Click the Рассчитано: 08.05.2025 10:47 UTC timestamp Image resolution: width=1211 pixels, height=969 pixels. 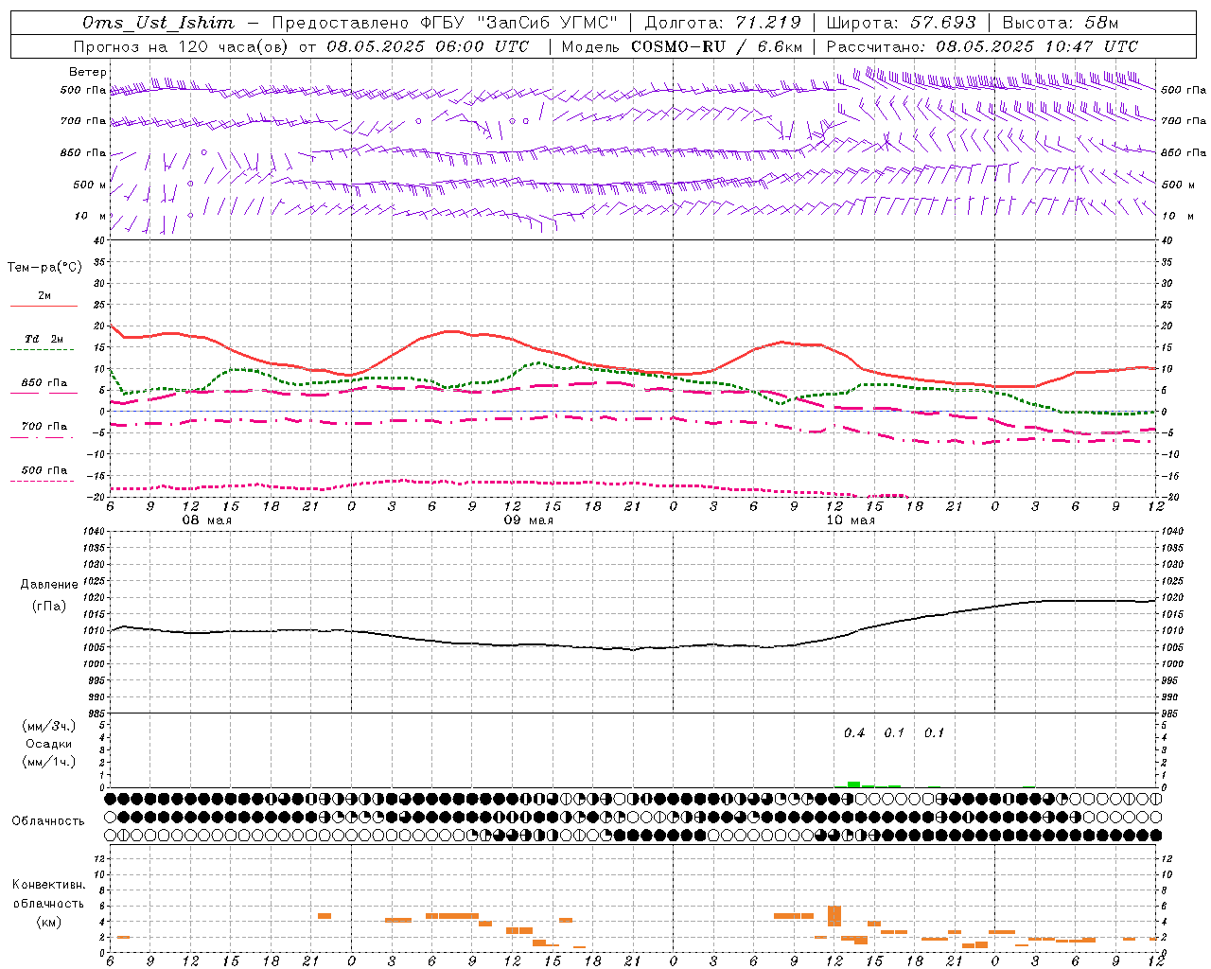click(x=982, y=46)
